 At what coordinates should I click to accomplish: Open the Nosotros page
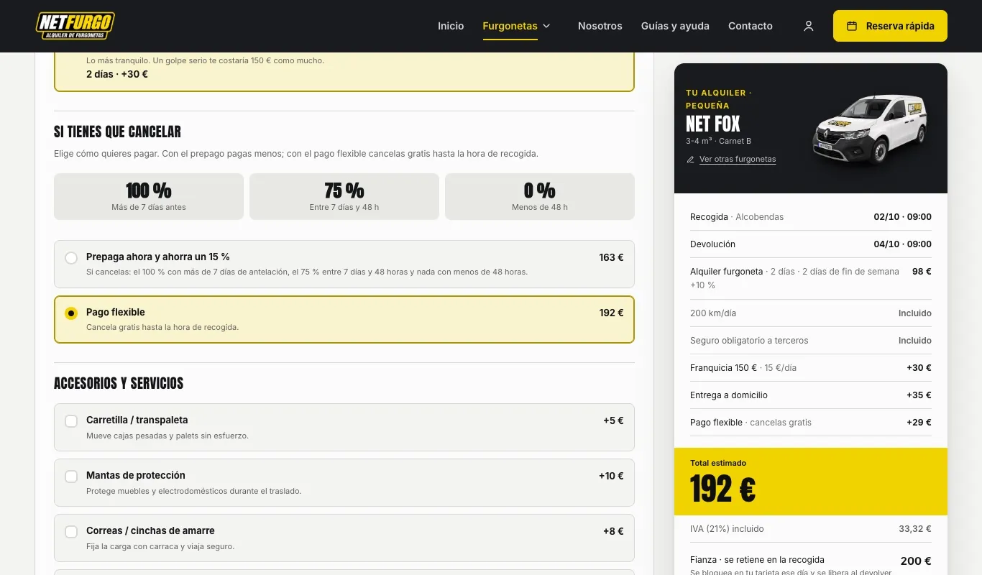pos(600,26)
